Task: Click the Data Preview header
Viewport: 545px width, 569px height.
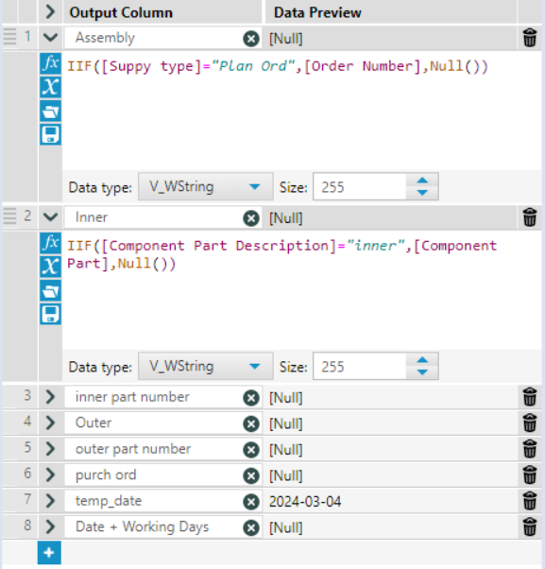Action: point(317,12)
